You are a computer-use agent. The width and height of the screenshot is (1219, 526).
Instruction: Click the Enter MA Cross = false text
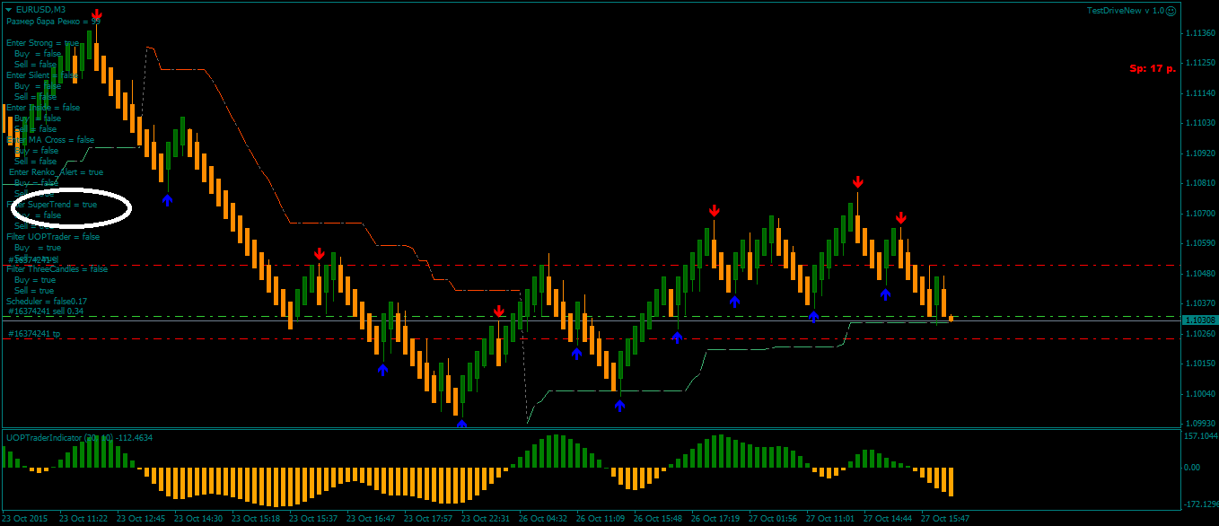[50, 140]
